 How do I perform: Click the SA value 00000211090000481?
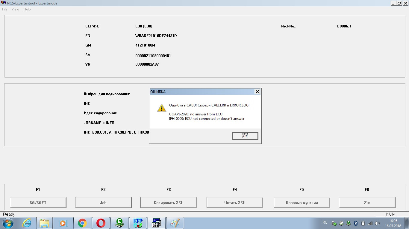tap(153, 56)
